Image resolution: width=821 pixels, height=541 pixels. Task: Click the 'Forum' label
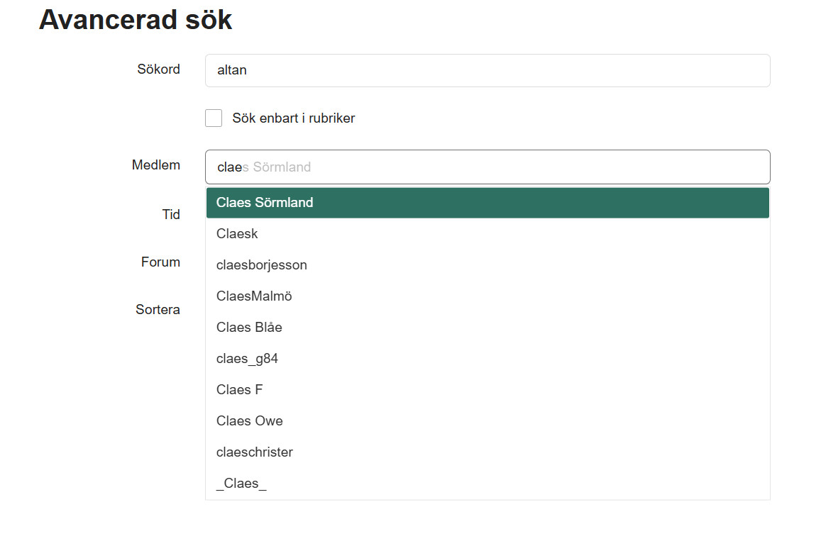coord(160,262)
